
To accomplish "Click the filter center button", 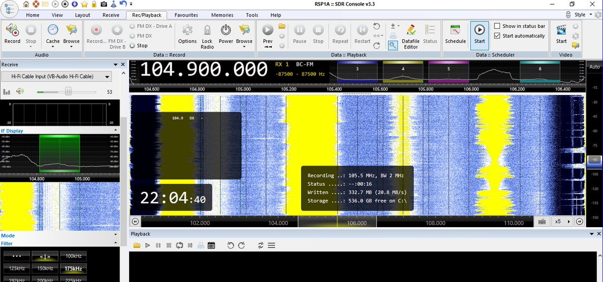I will click(45, 256).
